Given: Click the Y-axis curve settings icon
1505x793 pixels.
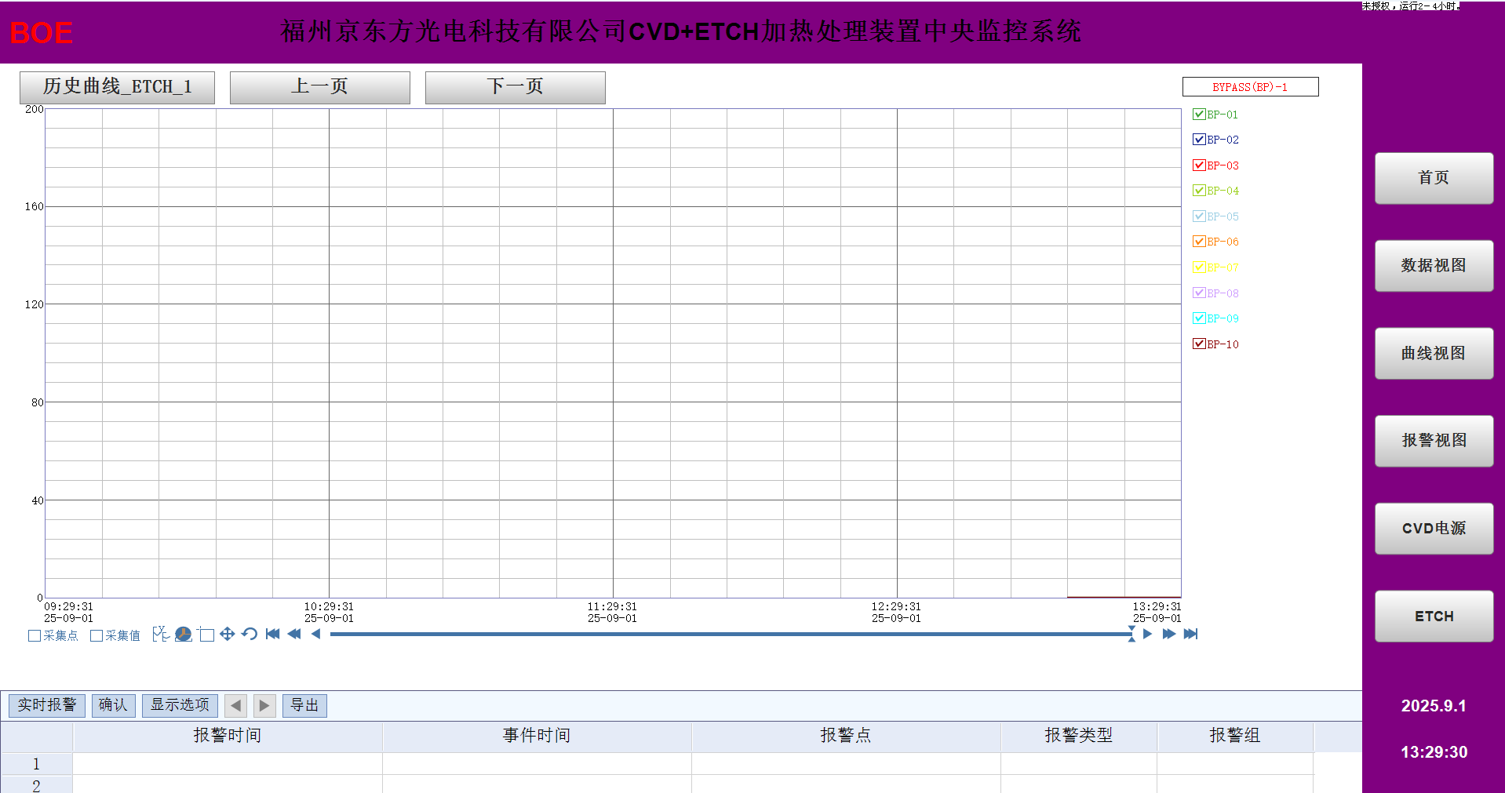Looking at the screenshot, I should 160,634.
